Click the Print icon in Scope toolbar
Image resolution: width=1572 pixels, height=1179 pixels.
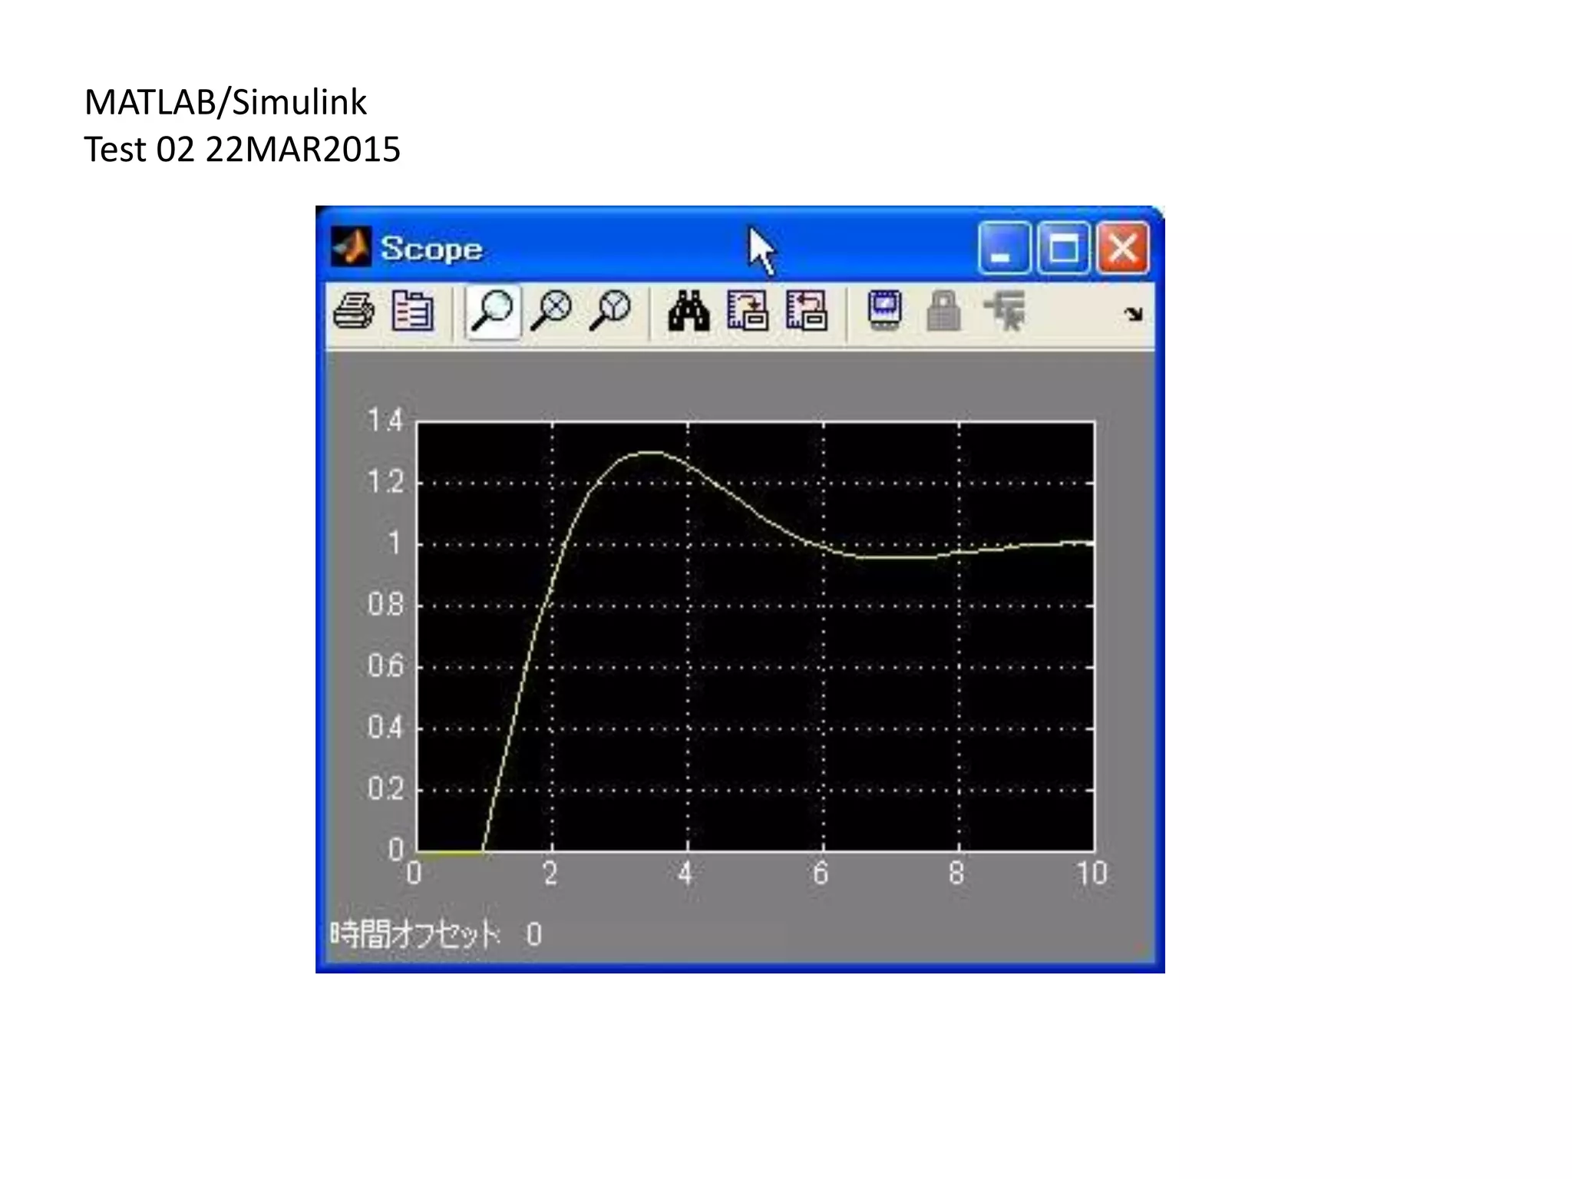[354, 311]
